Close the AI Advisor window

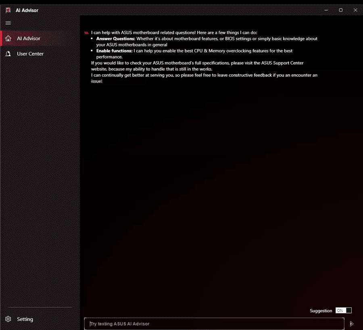(x=355, y=10)
